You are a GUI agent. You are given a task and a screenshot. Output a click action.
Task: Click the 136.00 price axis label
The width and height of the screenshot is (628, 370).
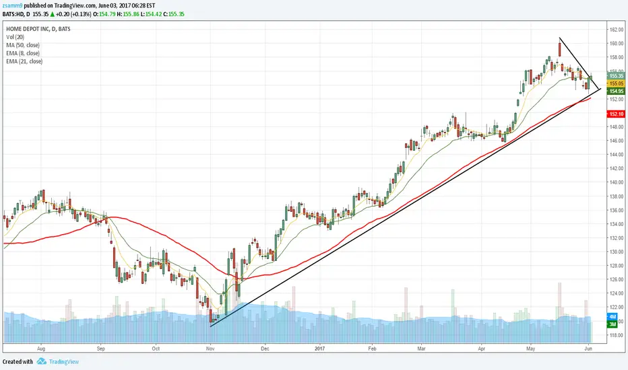(x=617, y=210)
